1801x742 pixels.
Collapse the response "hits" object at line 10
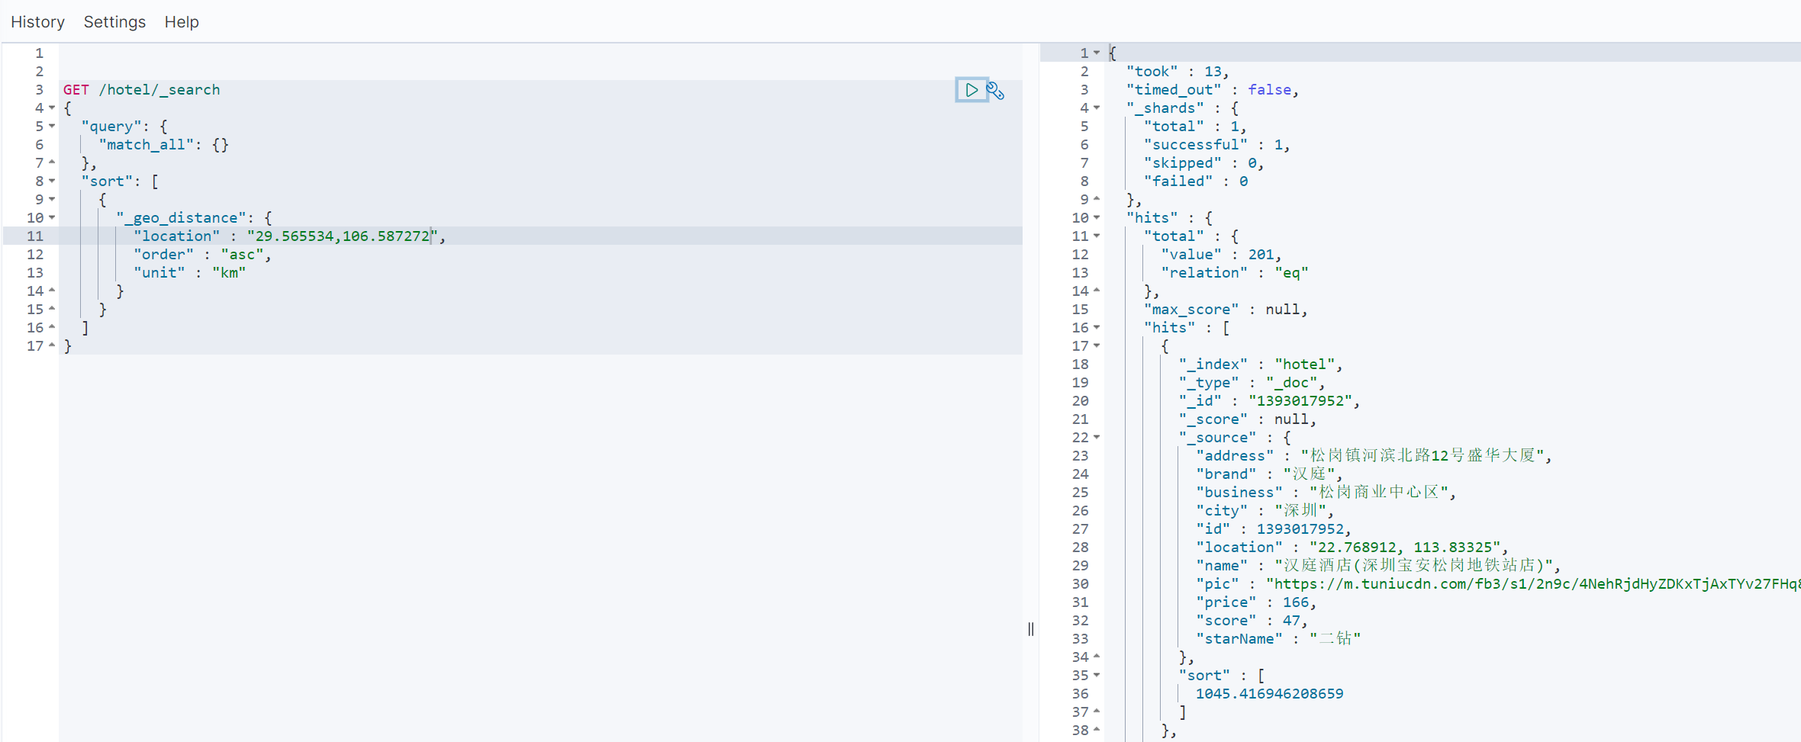[x=1097, y=217]
